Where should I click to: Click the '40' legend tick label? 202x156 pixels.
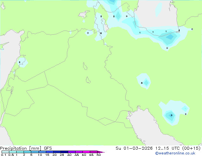(x=84, y=155)
